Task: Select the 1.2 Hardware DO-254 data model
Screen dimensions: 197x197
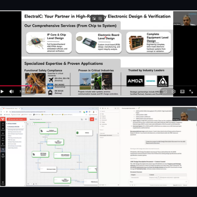Action: pos(13,127)
